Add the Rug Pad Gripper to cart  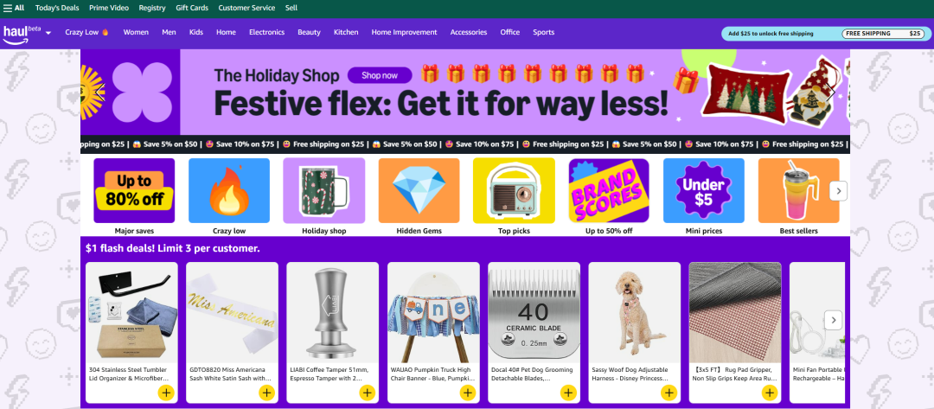[770, 393]
